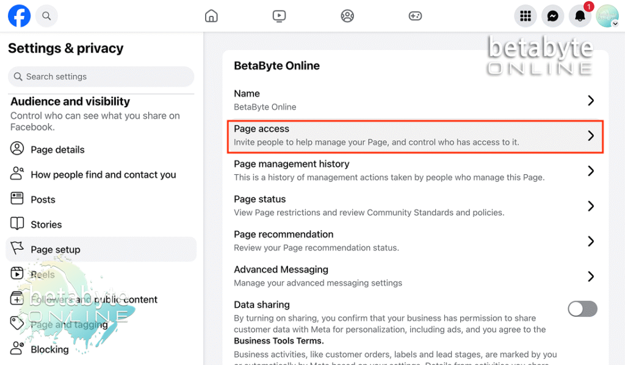Open the search magnifier icon in header
Viewport: 625px width, 365px height.
tap(47, 16)
